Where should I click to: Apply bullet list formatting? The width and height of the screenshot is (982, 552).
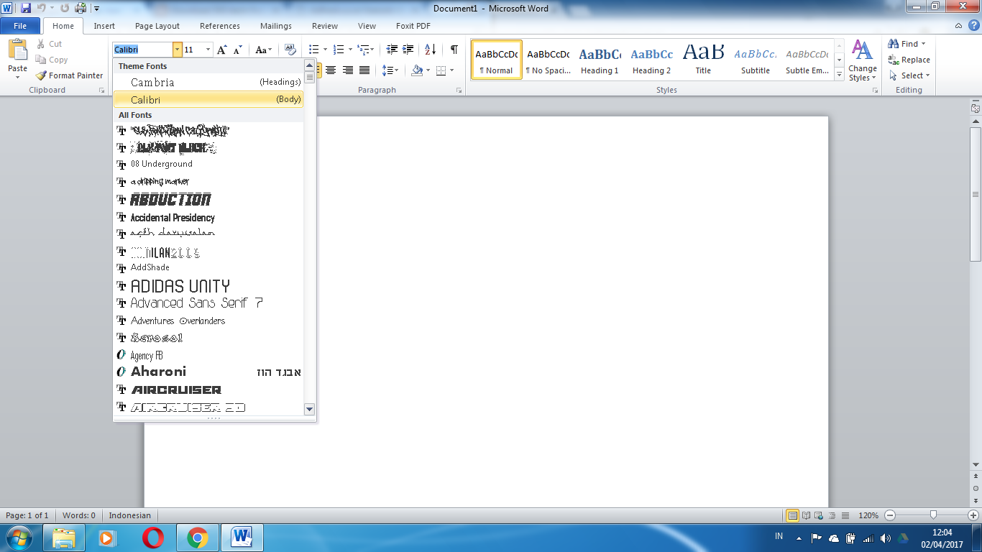313,50
